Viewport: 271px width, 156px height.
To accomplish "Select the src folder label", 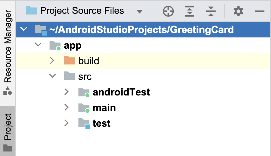I will pyautogui.click(x=85, y=76).
